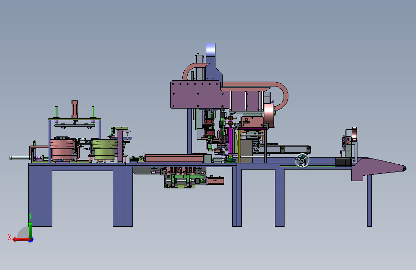Select the large purple mounting plate
The width and height of the screenshot is (416, 270).
(x=196, y=94)
